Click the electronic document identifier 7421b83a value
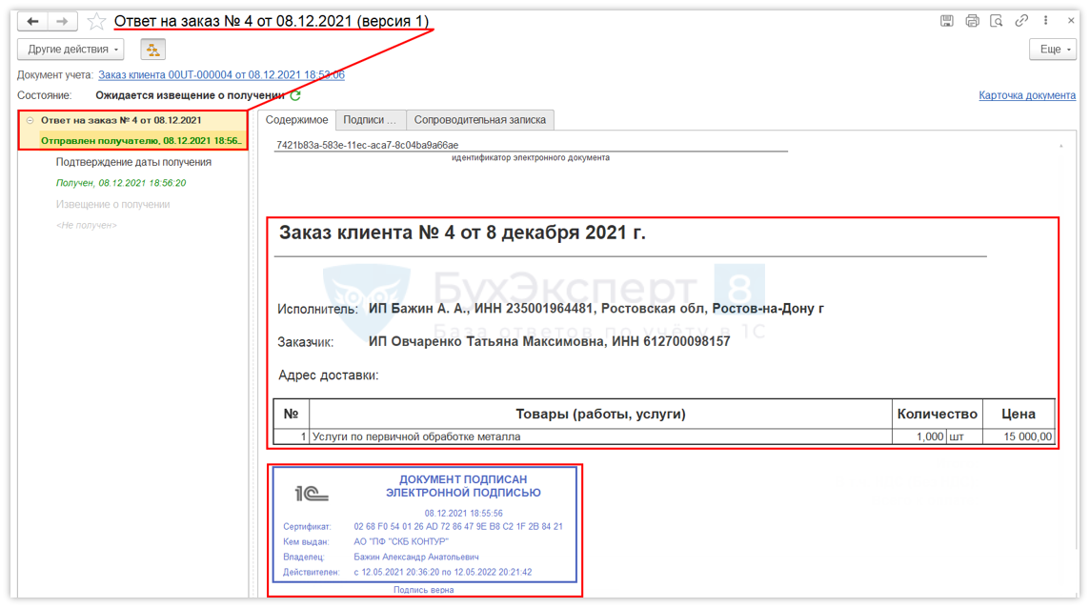The height and width of the screenshot is (608, 1090). [x=367, y=146]
